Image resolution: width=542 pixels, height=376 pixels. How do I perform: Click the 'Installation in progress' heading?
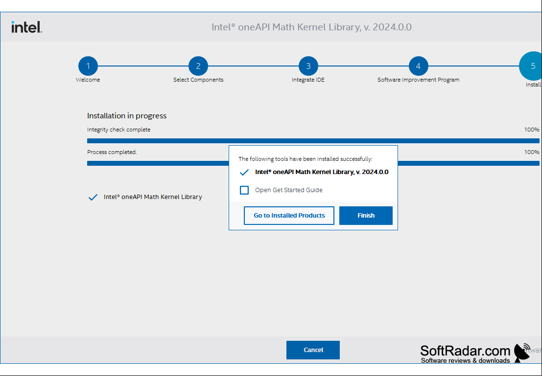point(127,116)
